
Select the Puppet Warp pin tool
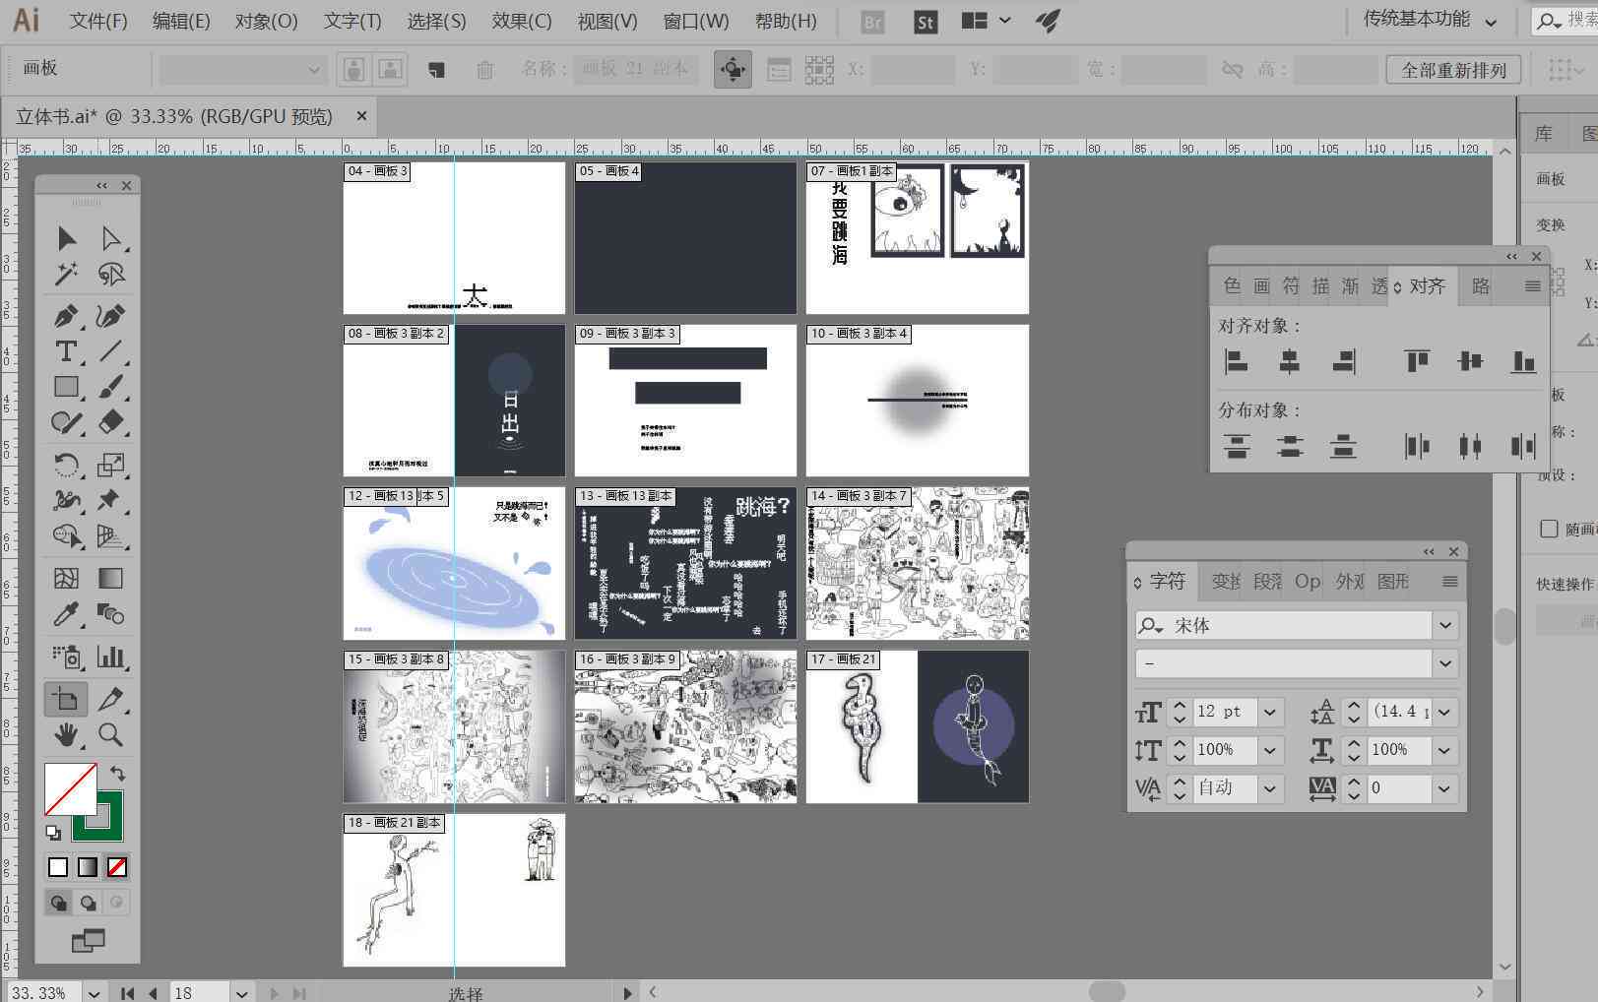tap(110, 500)
